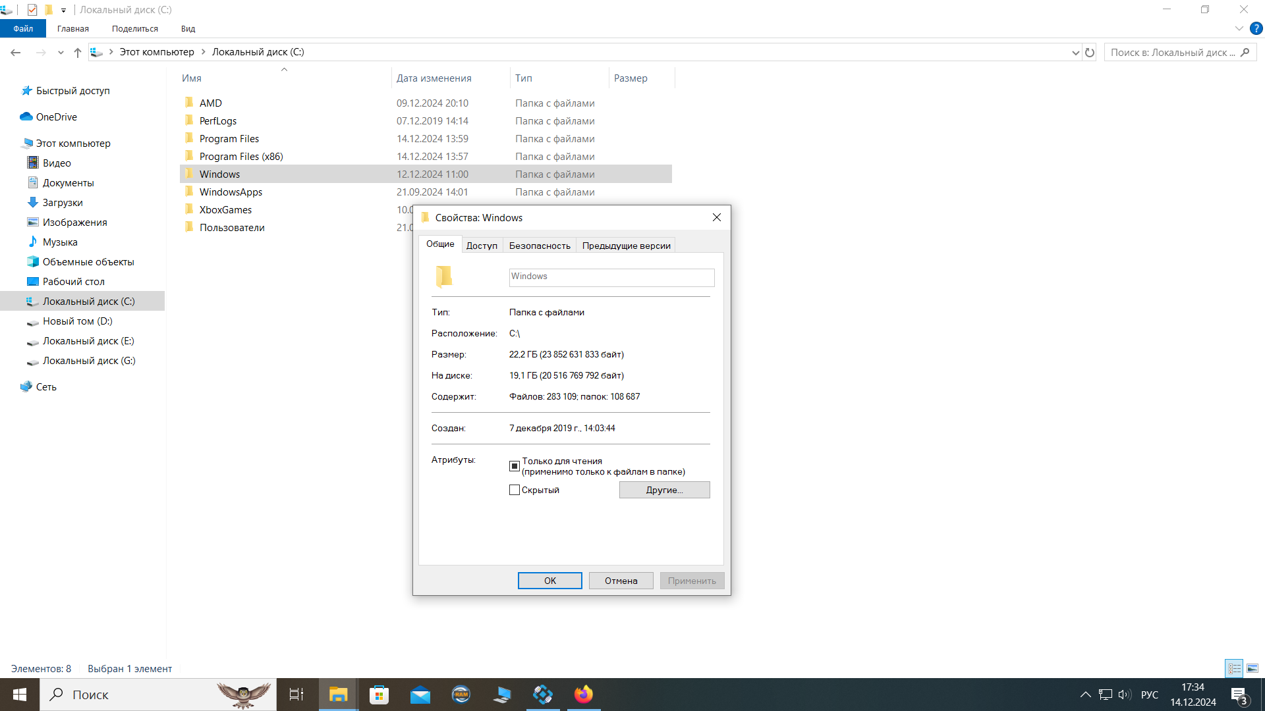Expand the ribbon with chevron
1265x711 pixels.
pyautogui.click(x=1239, y=28)
